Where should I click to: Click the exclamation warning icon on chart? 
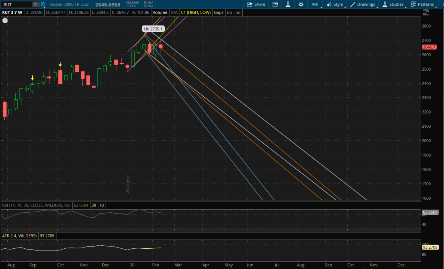pos(5,21)
